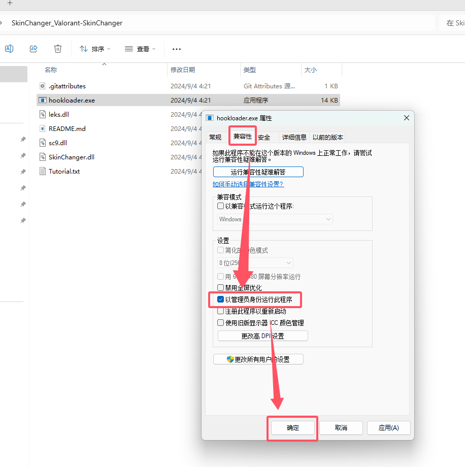Open the 如何手动选择兼容性设置 link
This screenshot has width=465, height=467.
click(x=248, y=184)
